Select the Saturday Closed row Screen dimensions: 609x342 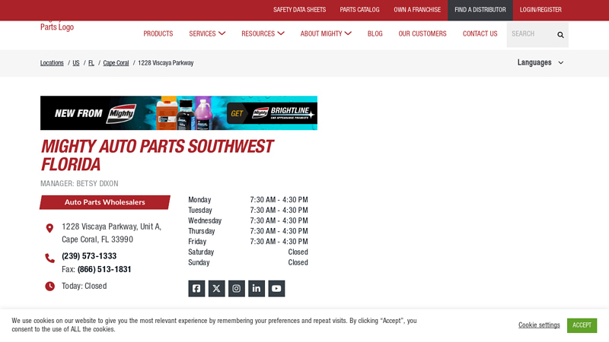pyautogui.click(x=248, y=252)
